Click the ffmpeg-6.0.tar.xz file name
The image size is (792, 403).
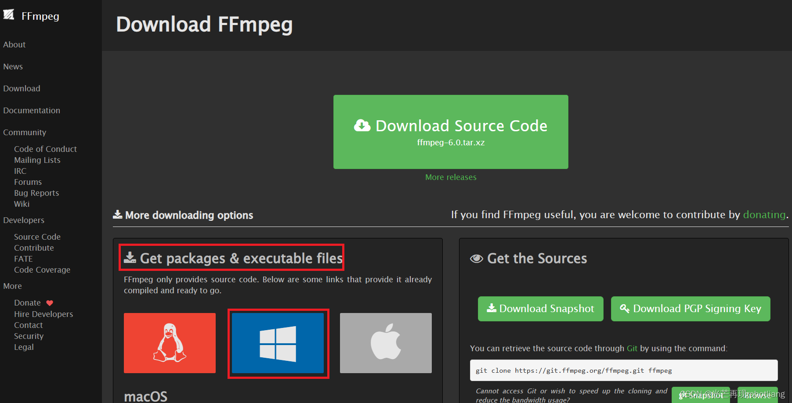coord(451,143)
